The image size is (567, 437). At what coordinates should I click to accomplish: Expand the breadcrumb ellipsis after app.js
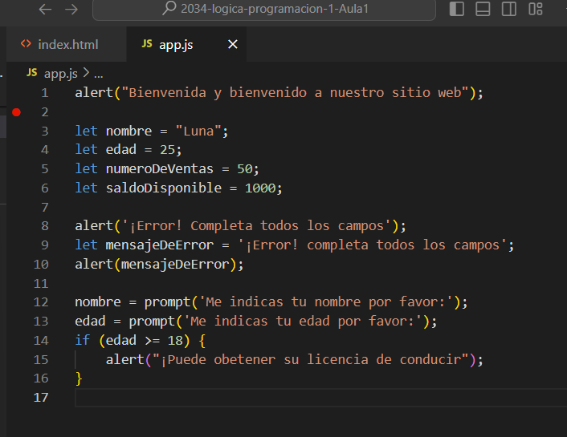point(98,75)
